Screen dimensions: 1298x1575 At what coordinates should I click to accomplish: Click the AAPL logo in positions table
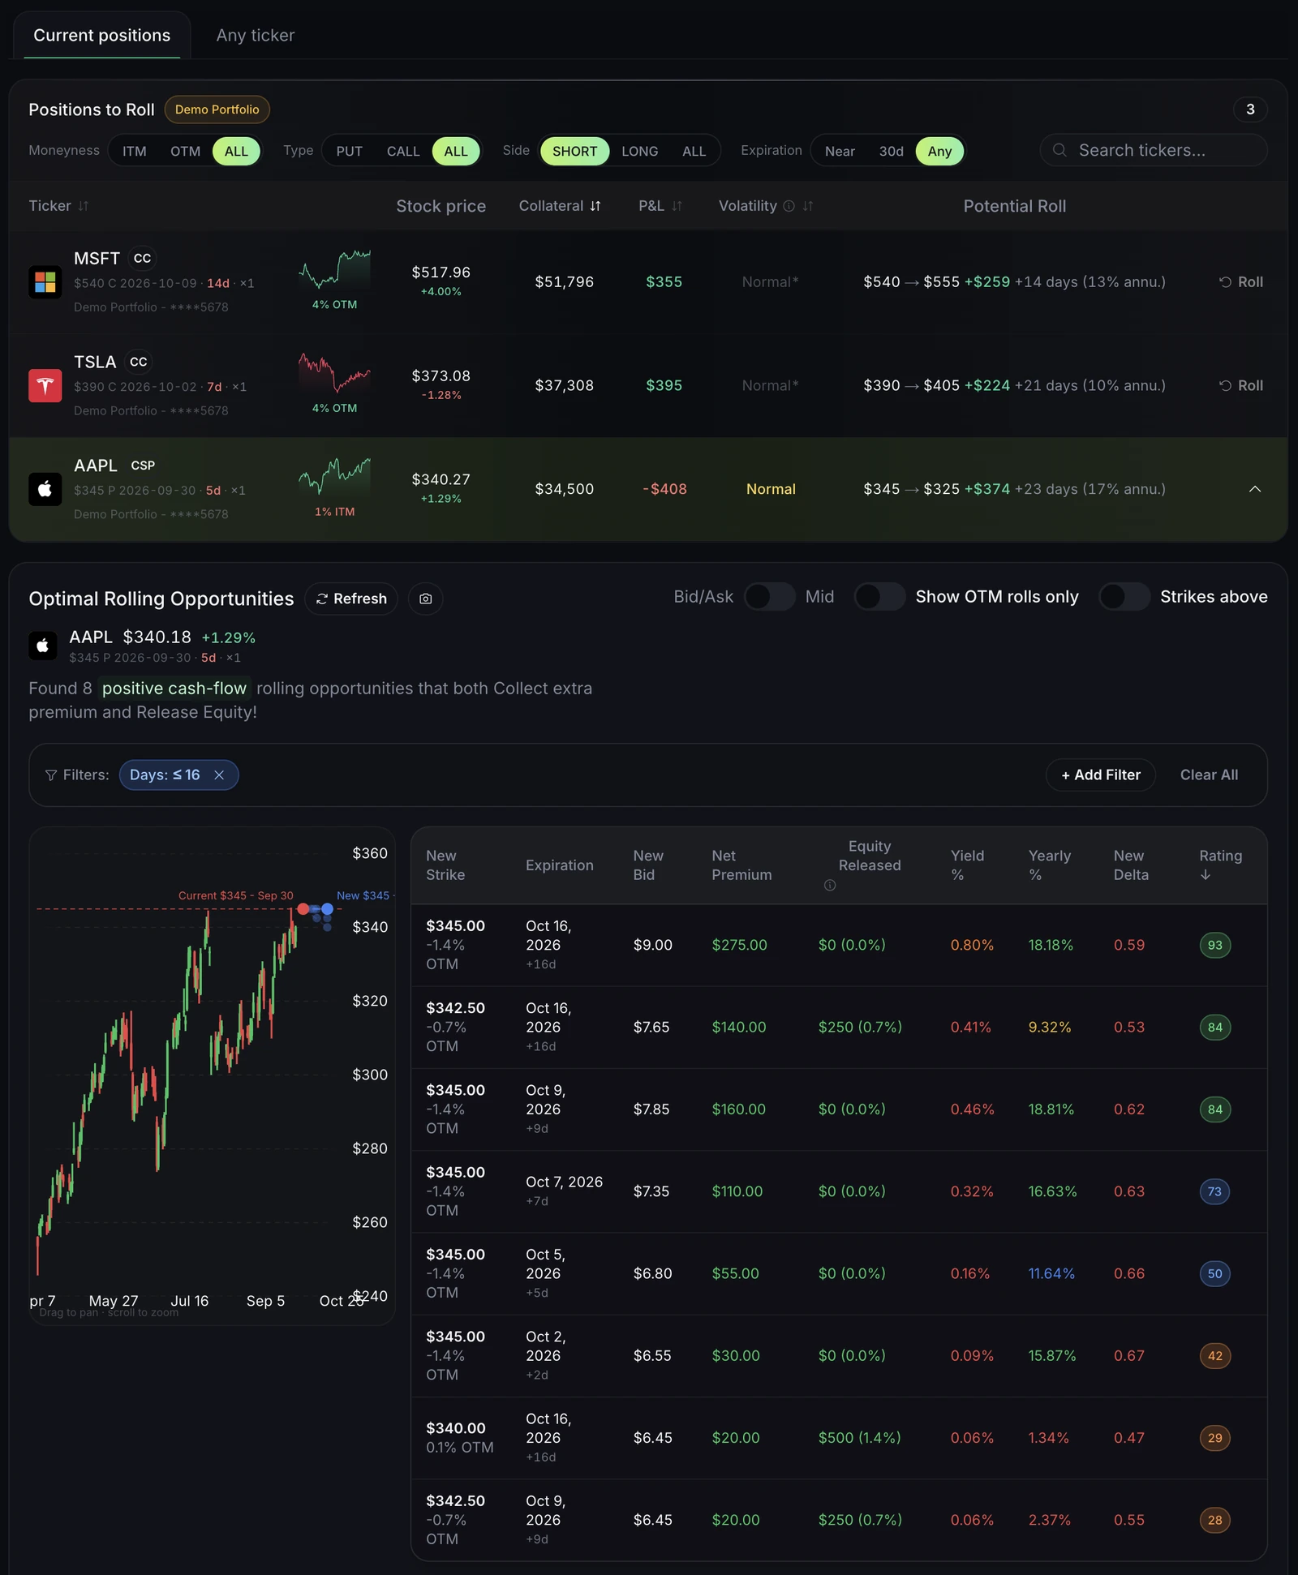45,489
